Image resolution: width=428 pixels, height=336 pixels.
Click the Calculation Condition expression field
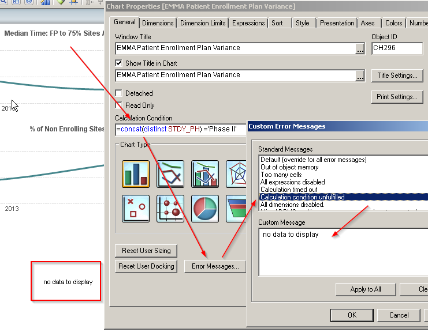coord(181,129)
